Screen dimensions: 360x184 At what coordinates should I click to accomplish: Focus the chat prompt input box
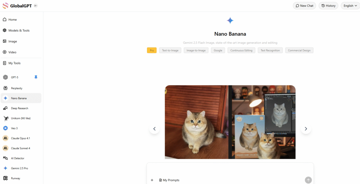point(230,170)
